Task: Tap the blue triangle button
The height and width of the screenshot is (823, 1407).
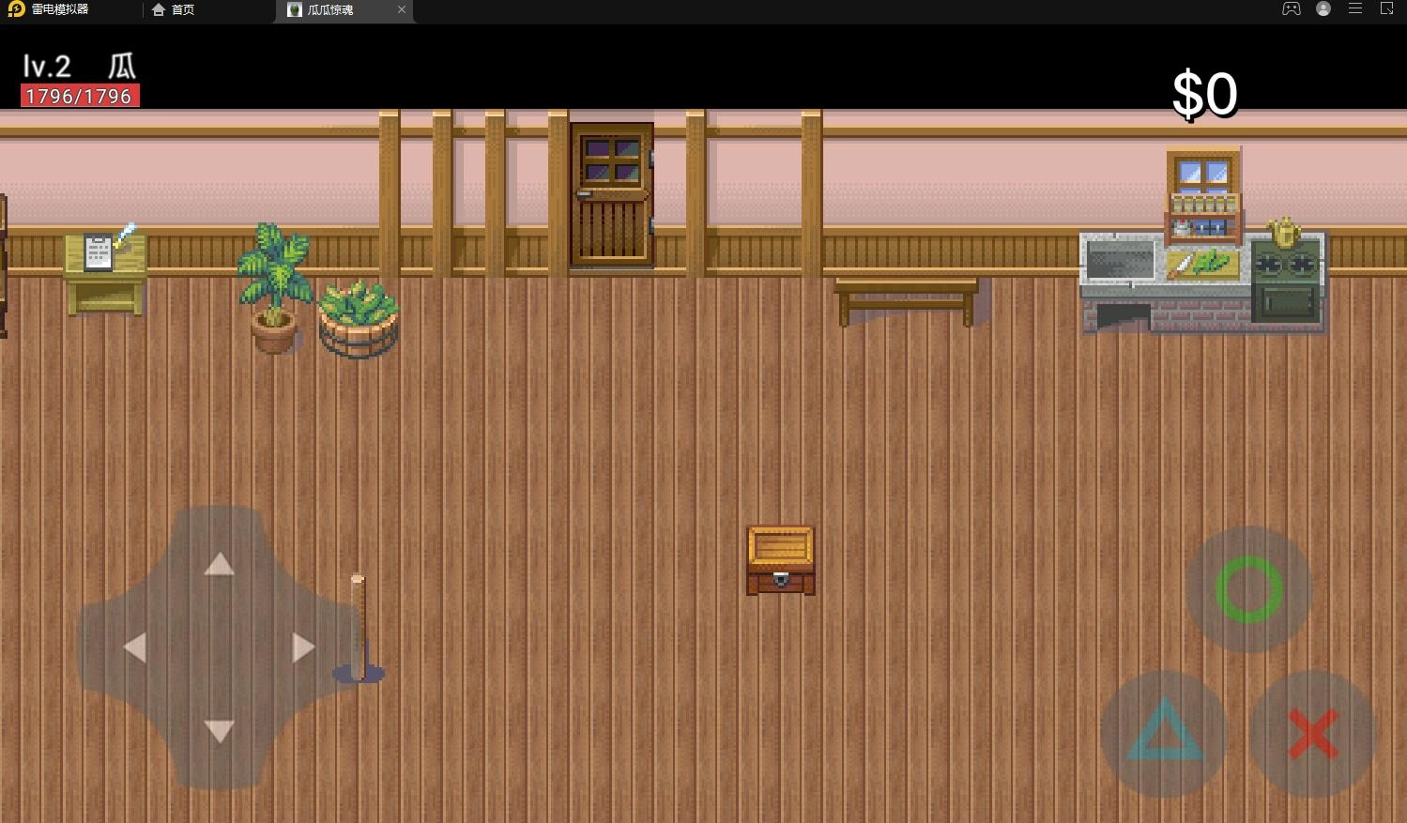Action: coord(1164,732)
